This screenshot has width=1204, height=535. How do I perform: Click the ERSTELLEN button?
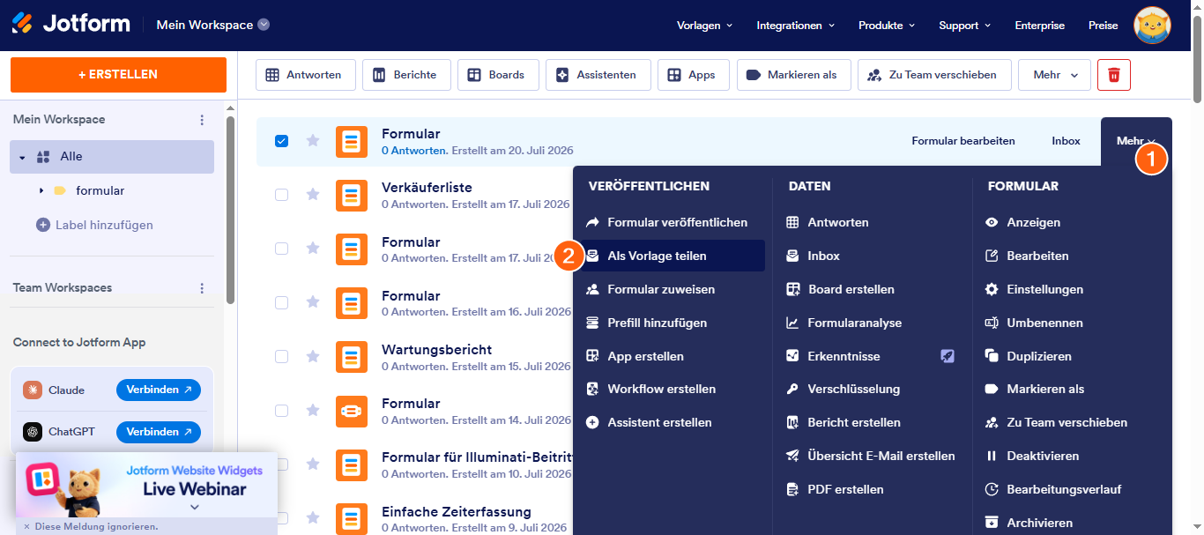click(118, 75)
